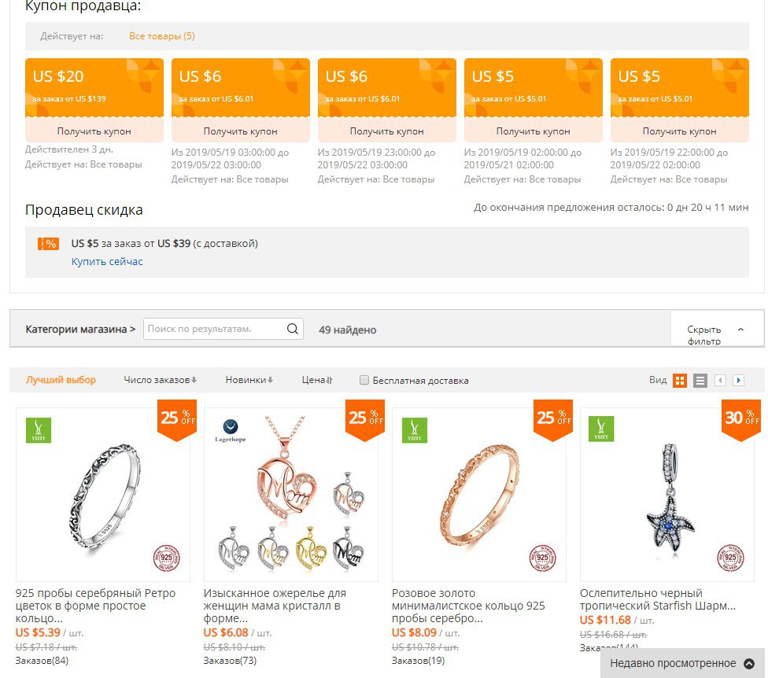The width and height of the screenshot is (768, 678).
Task: Expand the Недавно просмотренное panel
Action: pos(681,663)
